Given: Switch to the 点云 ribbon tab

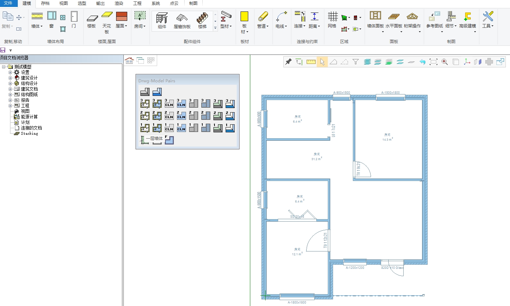Looking at the screenshot, I should pyautogui.click(x=174, y=3).
